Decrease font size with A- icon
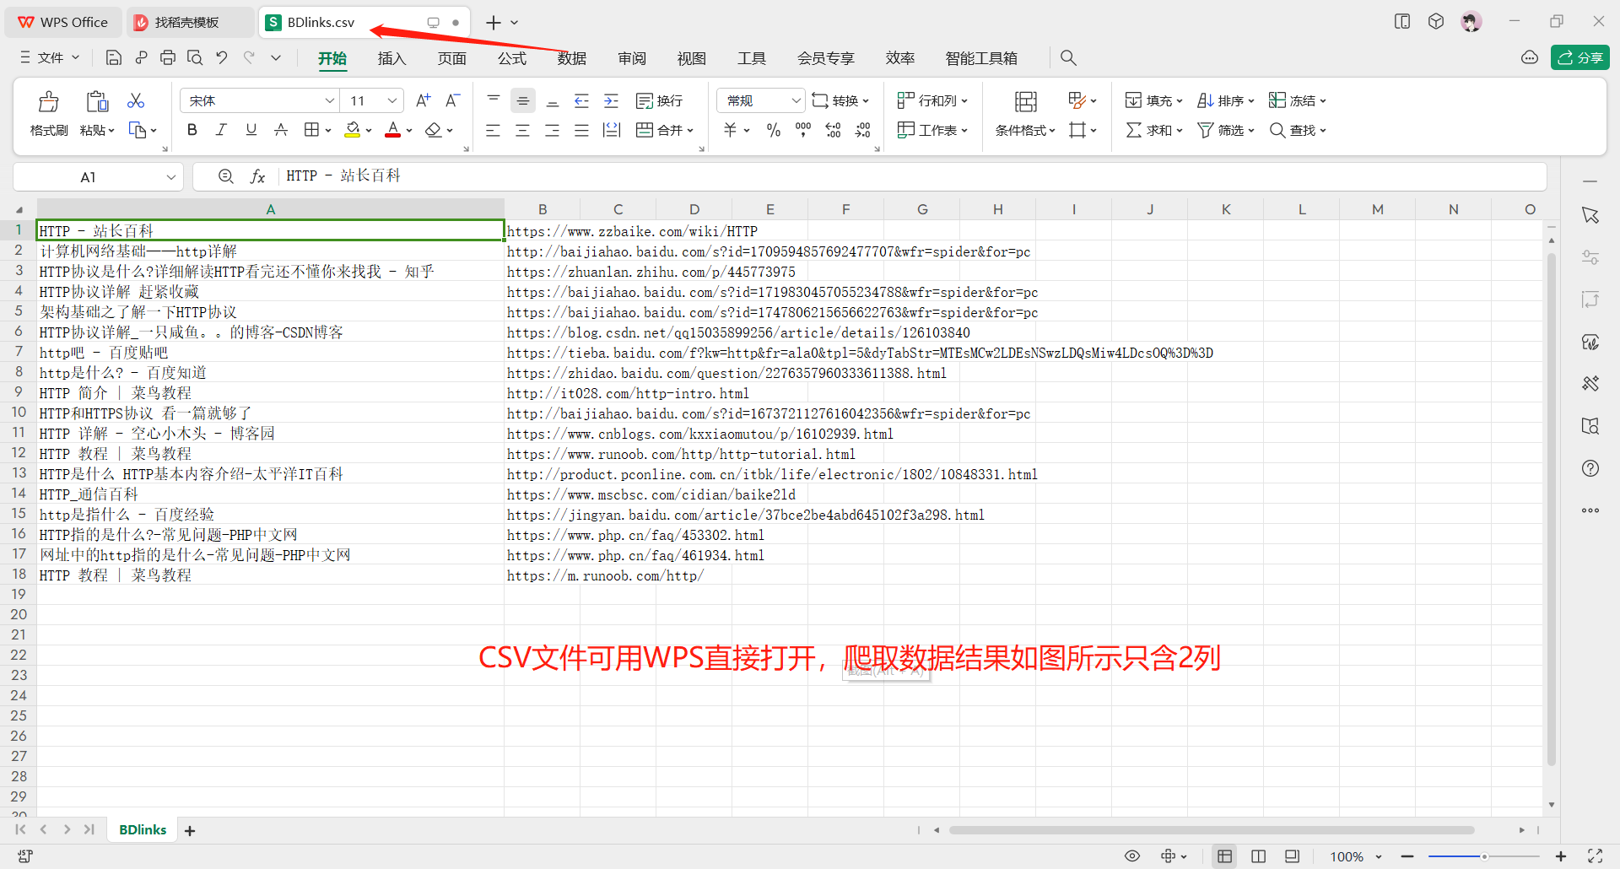 click(453, 100)
